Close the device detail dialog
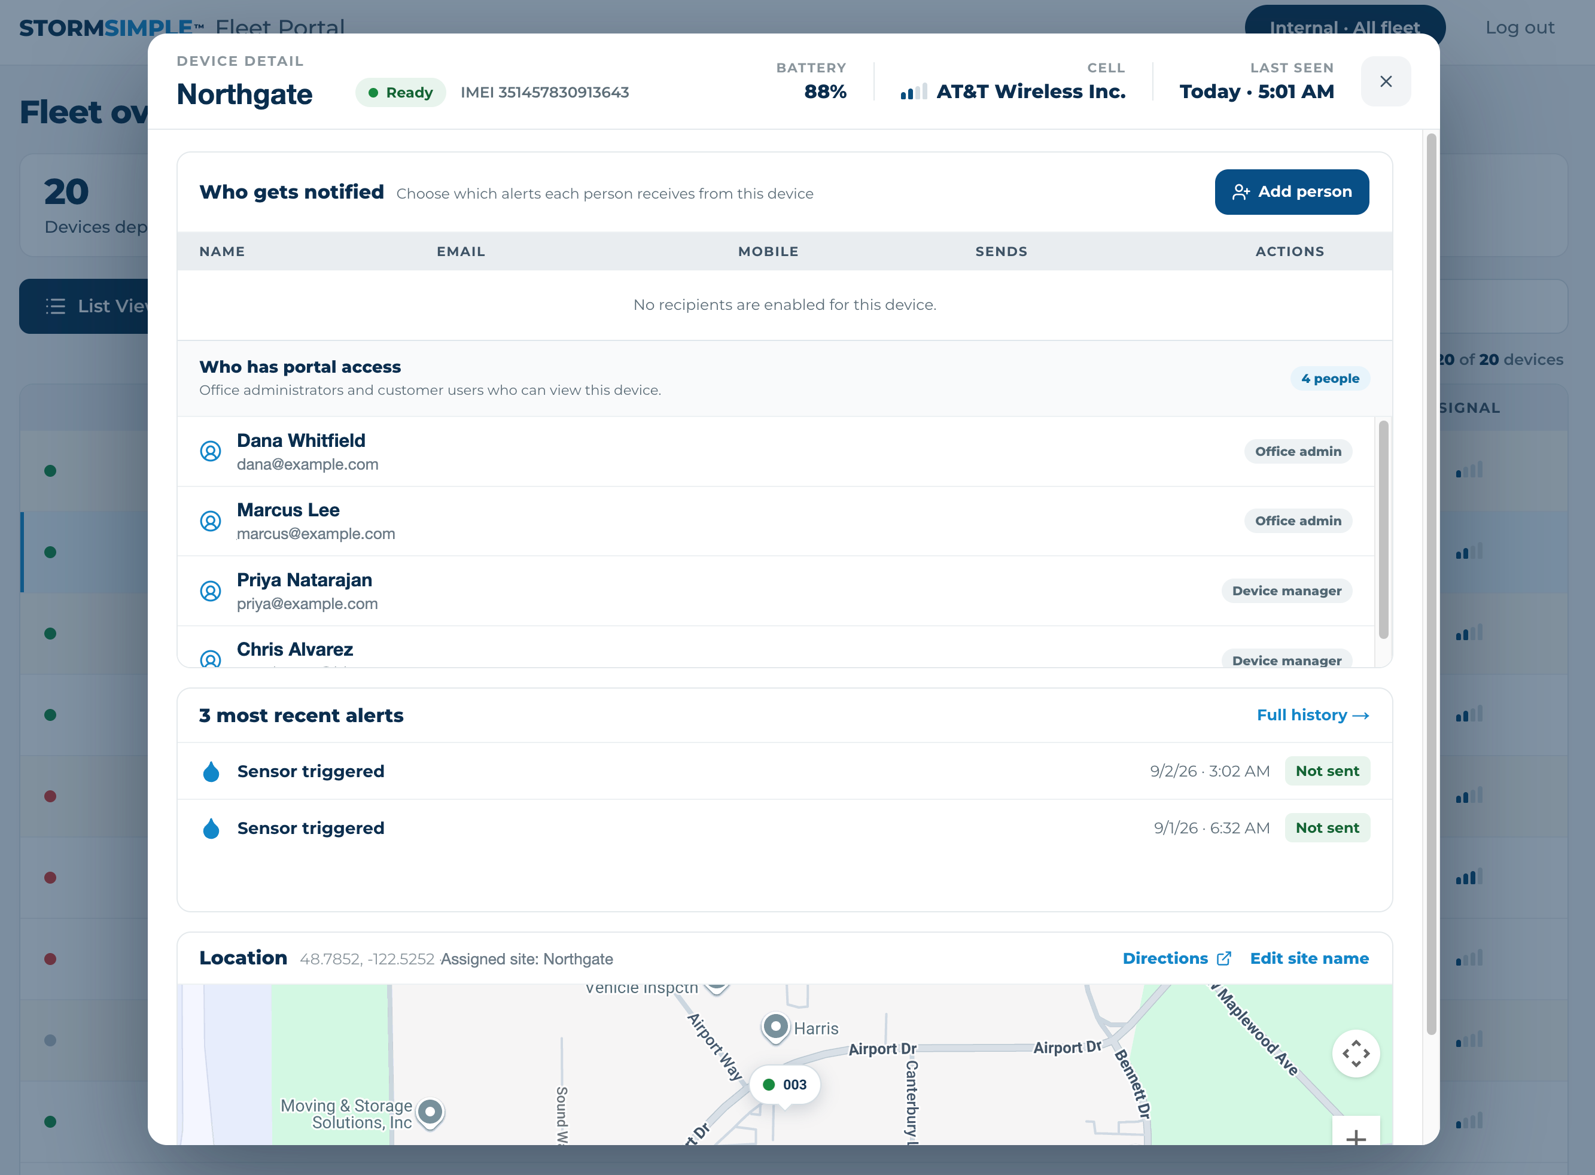Screen dimensions: 1595x1175 (1385, 81)
